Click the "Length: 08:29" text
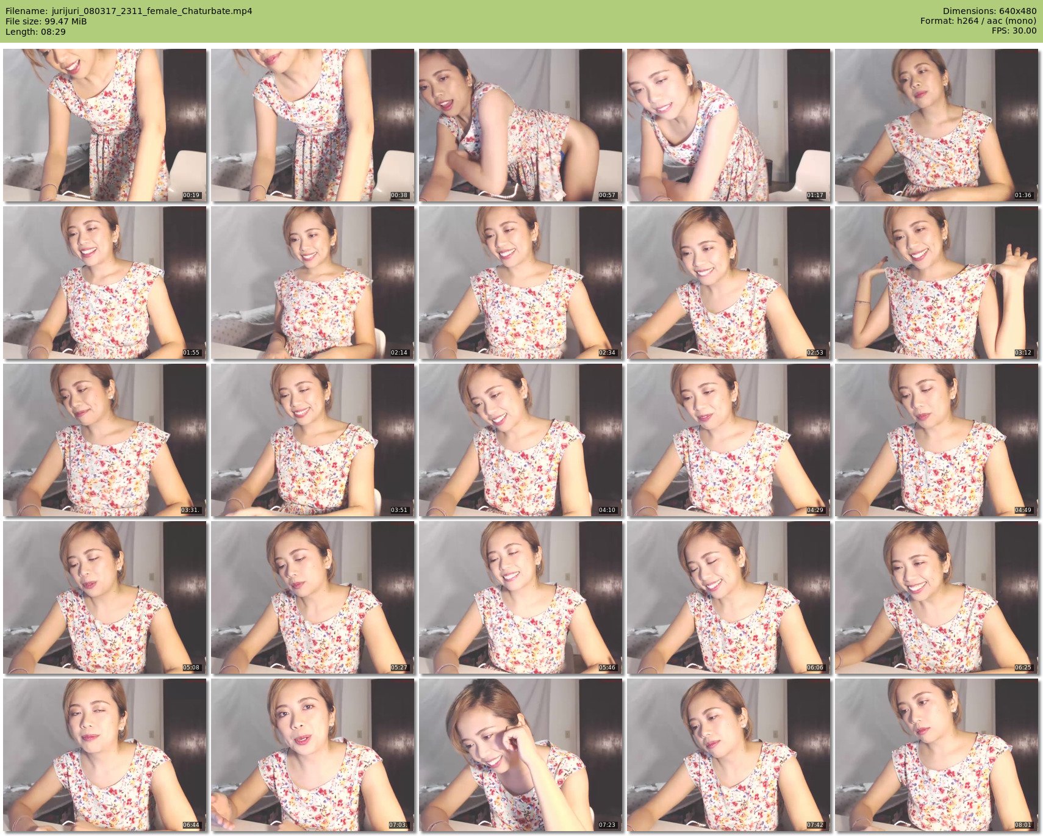The width and height of the screenshot is (1043, 836). [x=35, y=32]
